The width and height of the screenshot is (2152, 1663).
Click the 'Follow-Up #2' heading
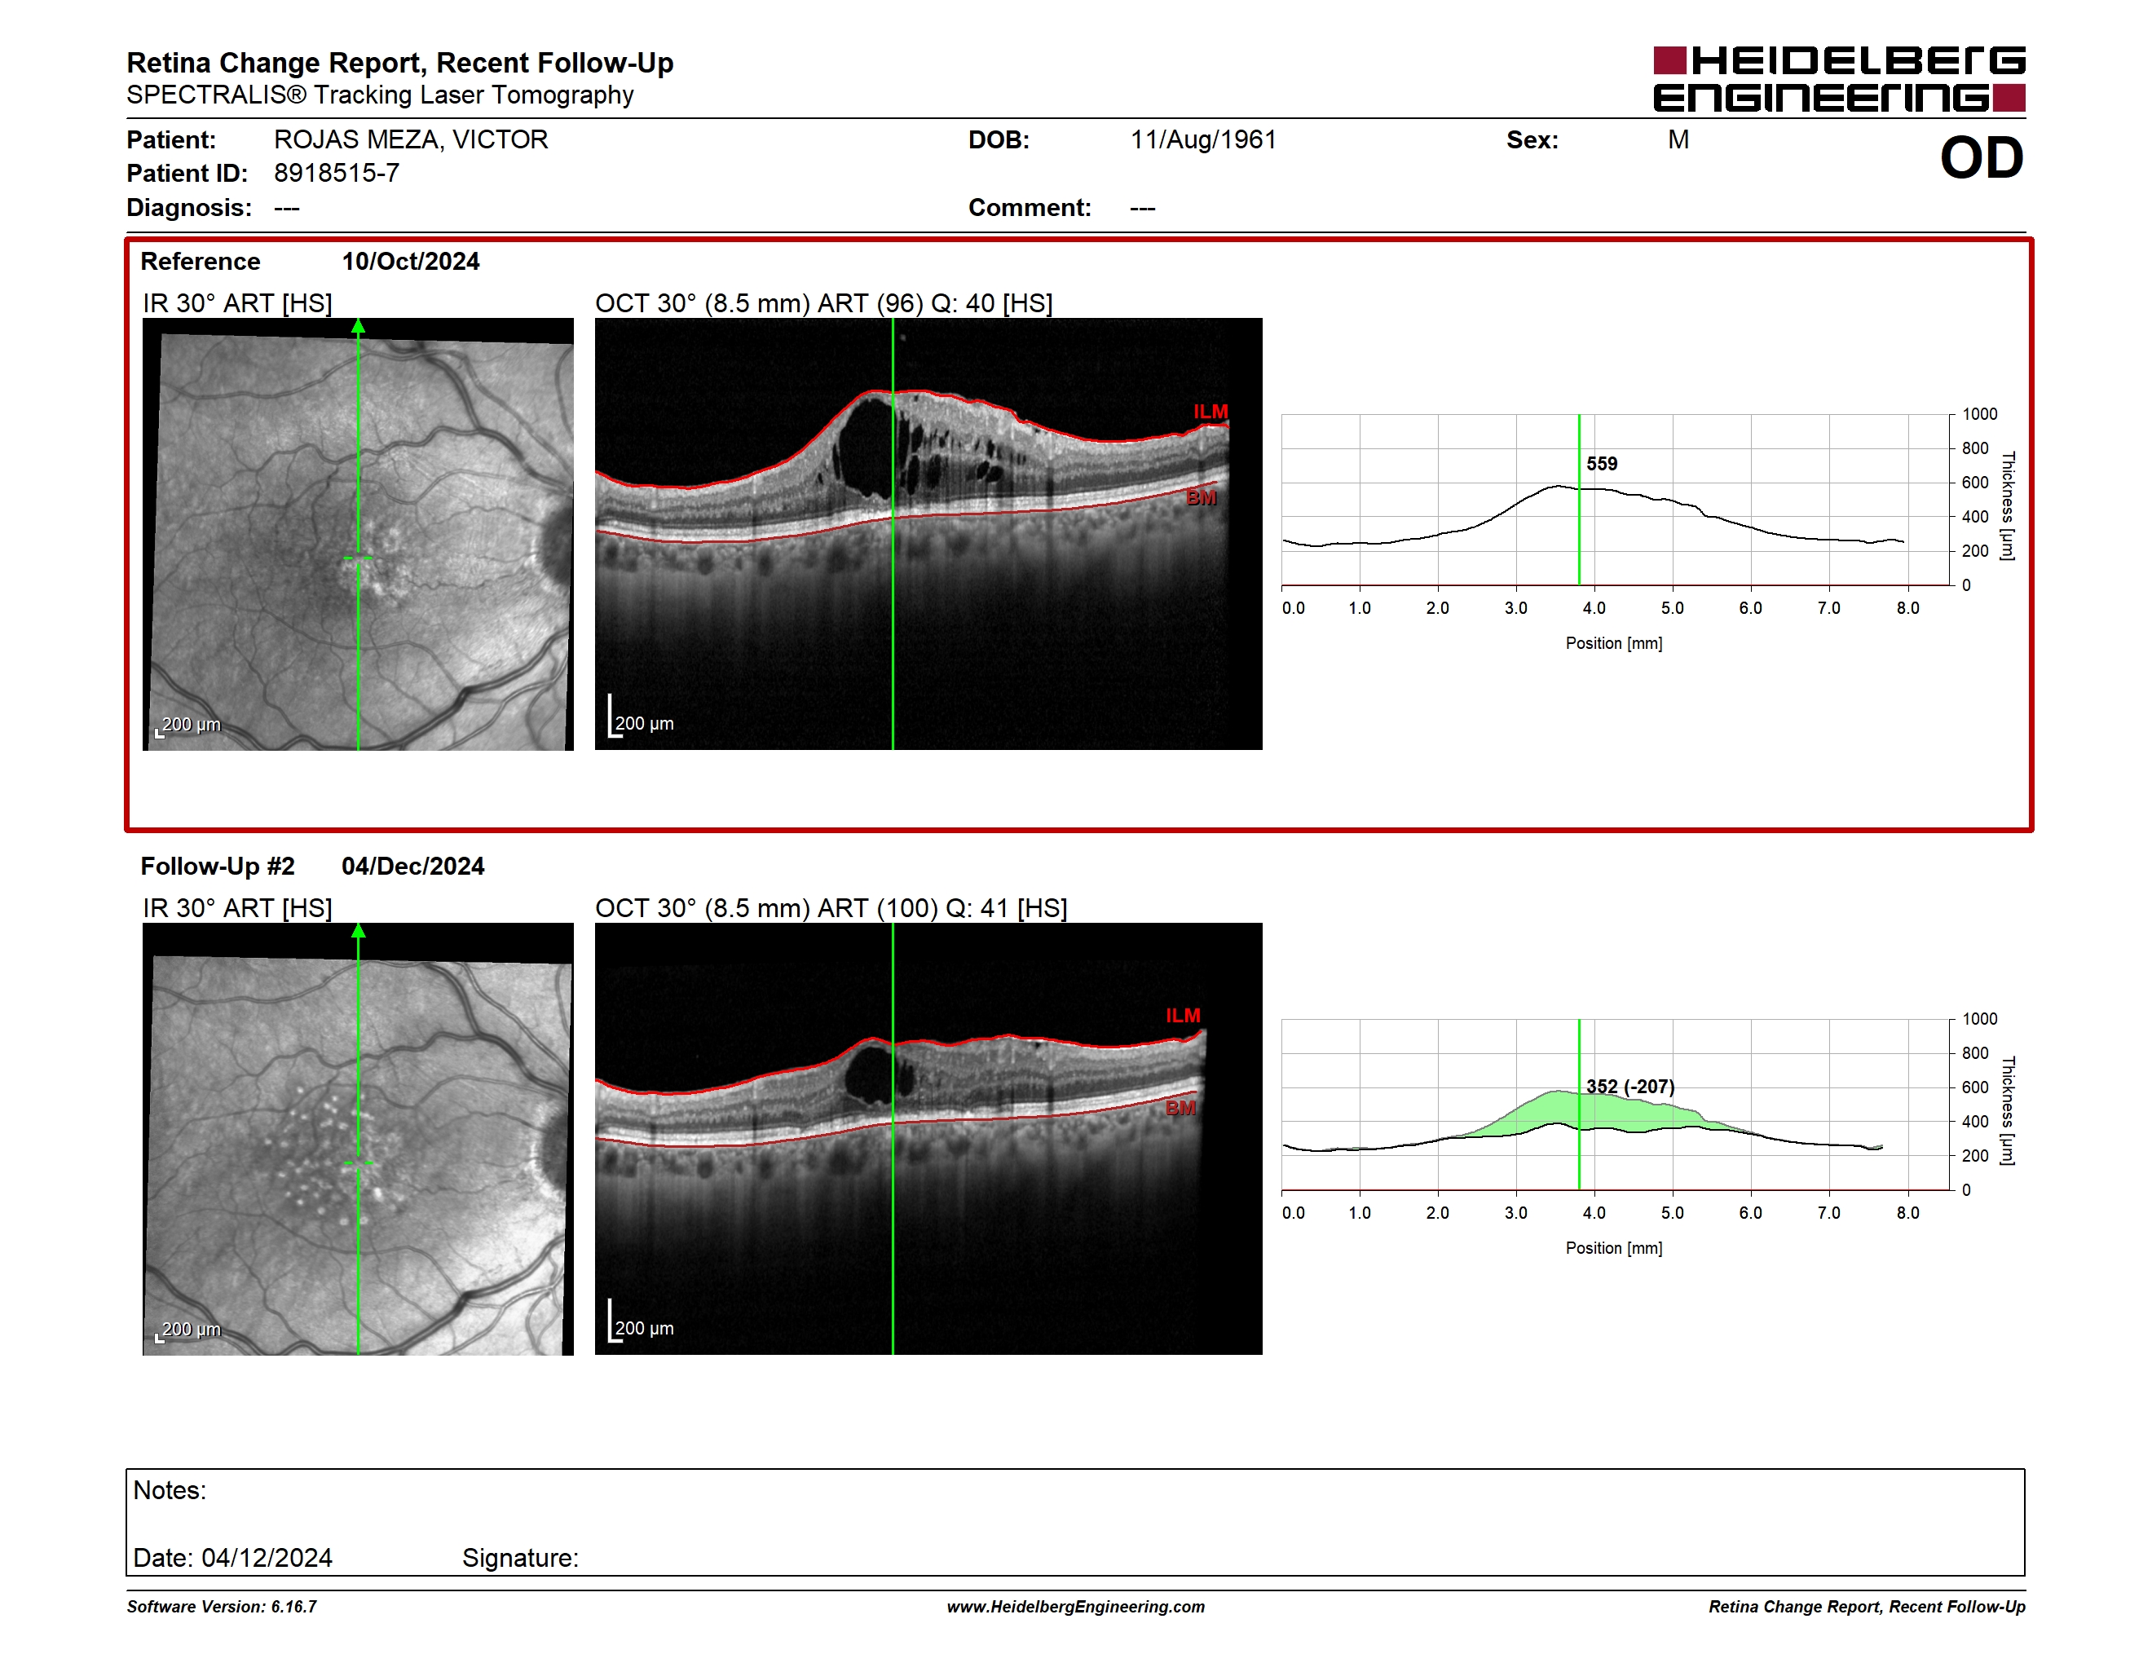(218, 867)
